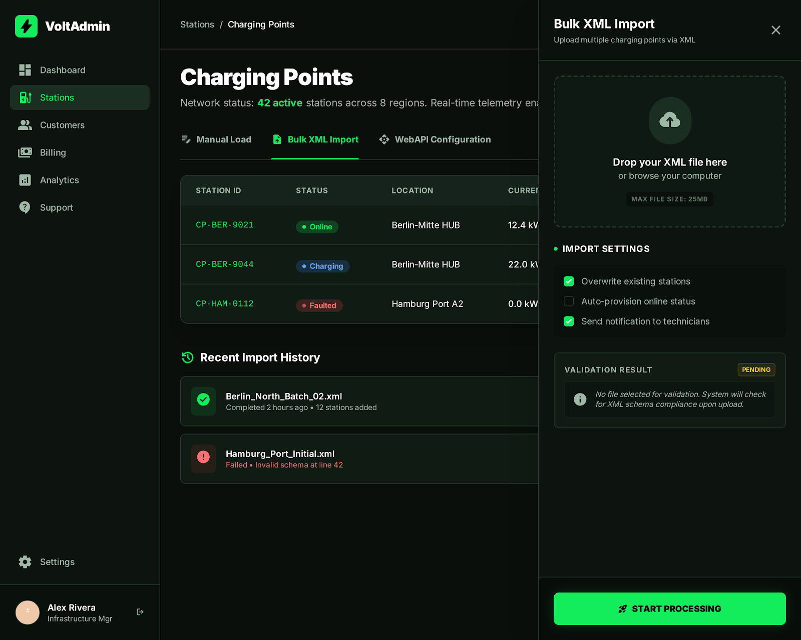Switch to the Manual Load tab
Viewport: 801px width, 640px height.
pyautogui.click(x=223, y=139)
